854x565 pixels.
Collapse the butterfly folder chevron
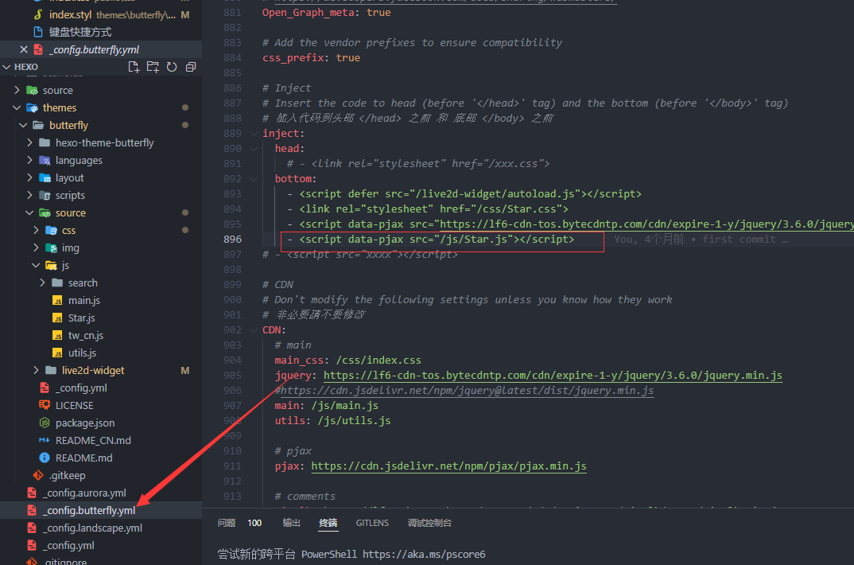pyautogui.click(x=23, y=125)
